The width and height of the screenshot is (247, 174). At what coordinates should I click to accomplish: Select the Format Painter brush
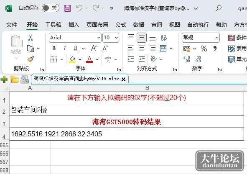pyautogui.click(x=31, y=59)
